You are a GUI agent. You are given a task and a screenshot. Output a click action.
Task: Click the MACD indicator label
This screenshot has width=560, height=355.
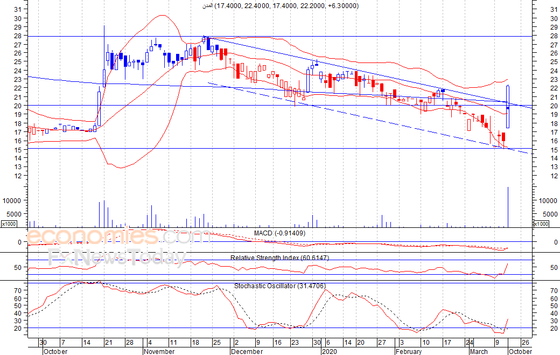[279, 233]
